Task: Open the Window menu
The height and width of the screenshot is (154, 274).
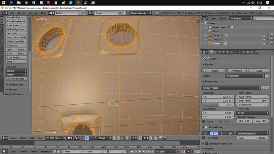Action: (x=33, y=13)
